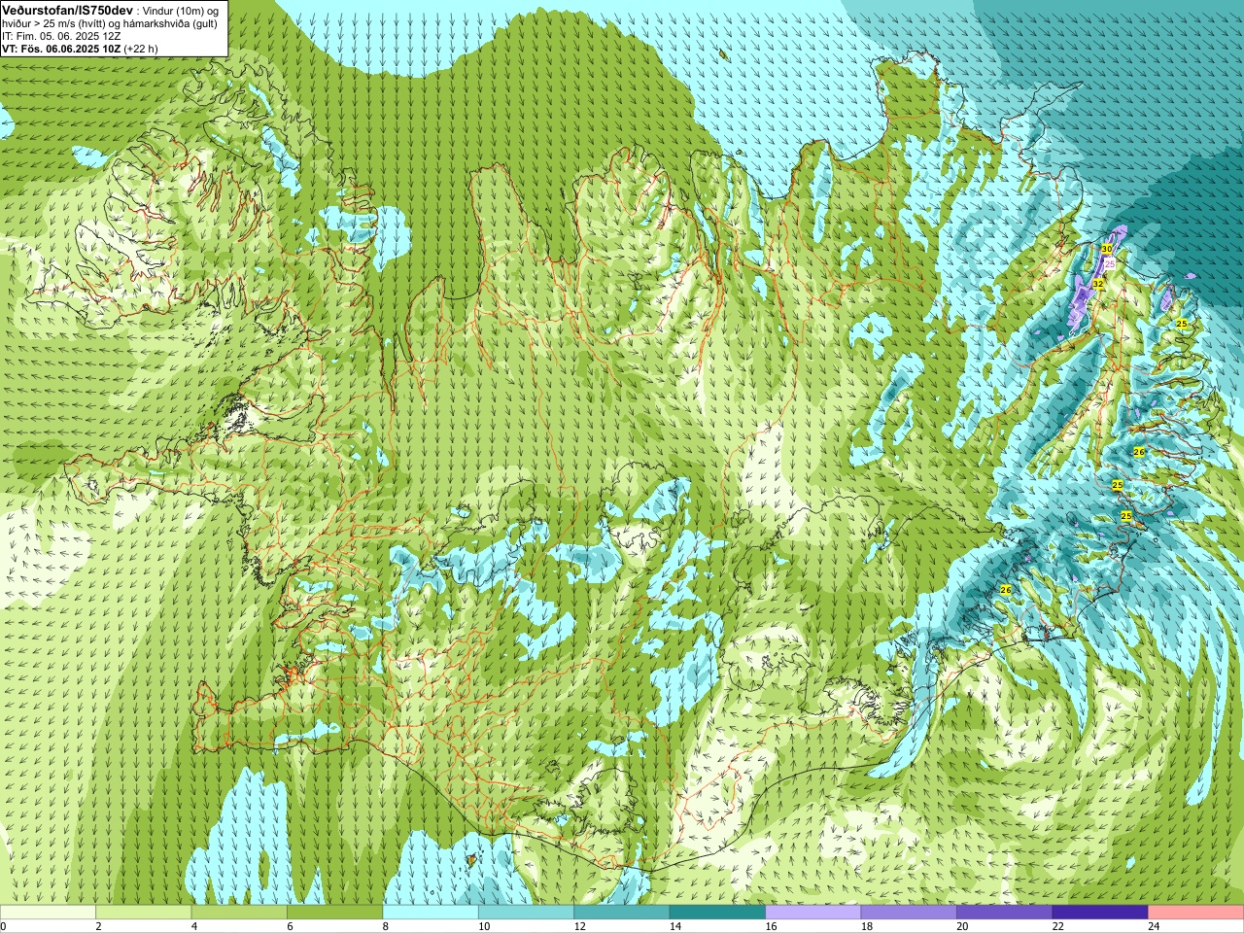Image resolution: width=1244 pixels, height=933 pixels.
Task: Click the 'VT: Fös. 06.06.2025 10Z (+22 h)' line
Action: click(x=80, y=48)
